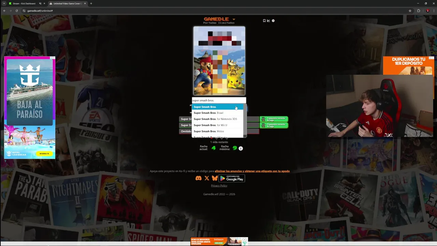
Task: Open a new browser tab
Action: 91,3
